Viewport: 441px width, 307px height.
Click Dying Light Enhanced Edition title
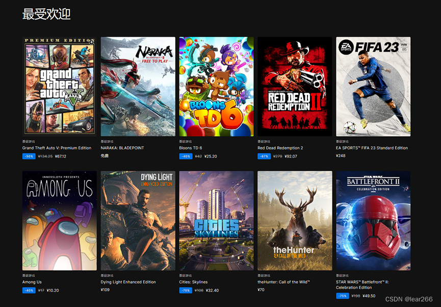click(x=128, y=282)
